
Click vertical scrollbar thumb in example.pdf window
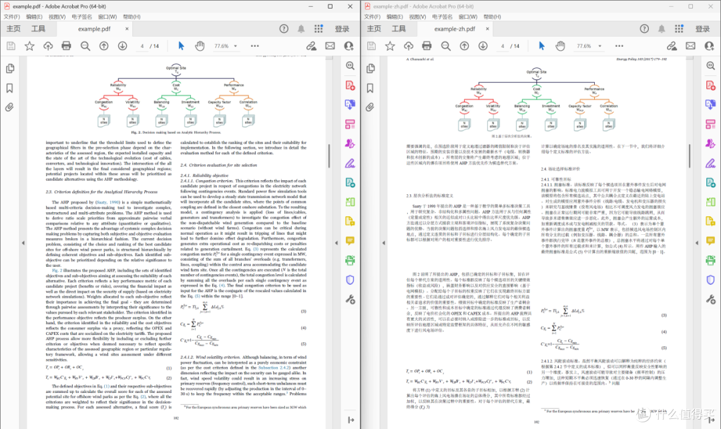pos(328,156)
